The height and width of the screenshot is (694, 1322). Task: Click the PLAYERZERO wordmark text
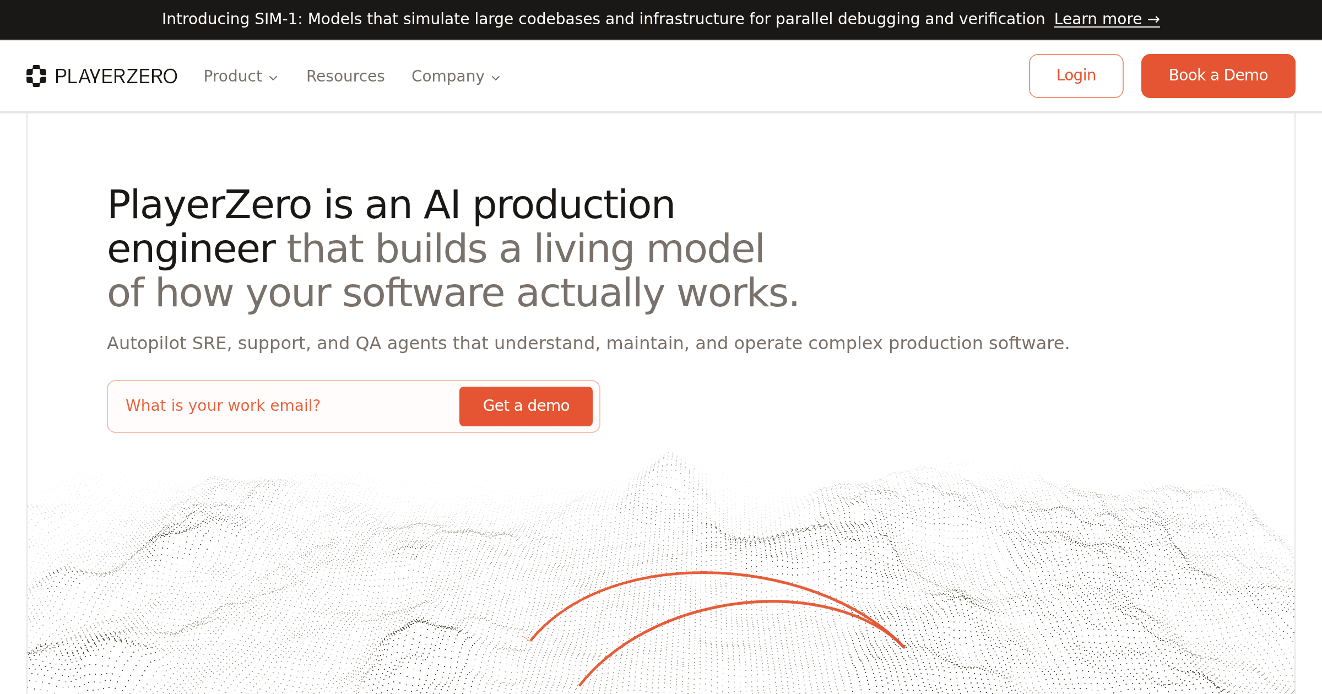(116, 76)
